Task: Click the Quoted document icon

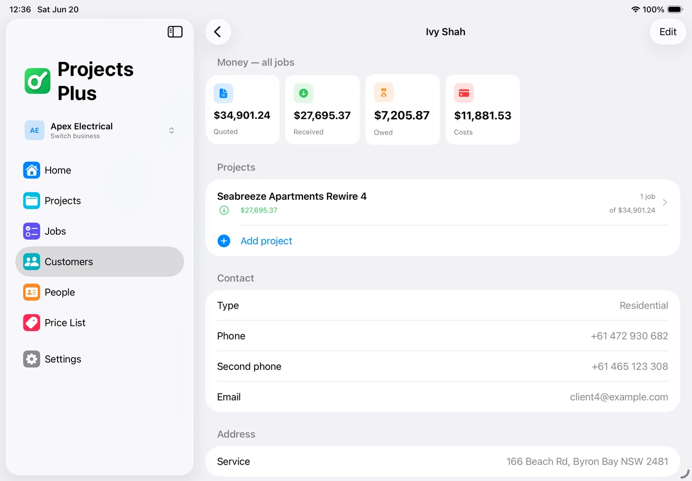Action: click(223, 93)
